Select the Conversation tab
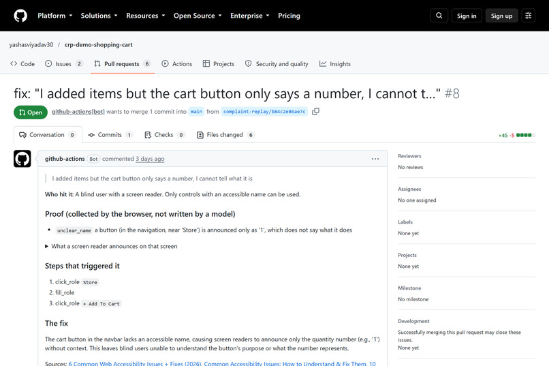549x366 pixels. [48, 135]
